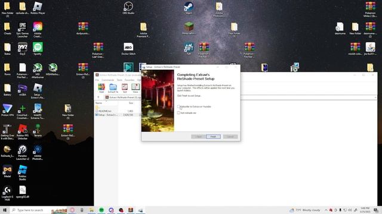This screenshot has height=214, width=382.
Task: Select parent folder row in WinRAR list
Action: tap(97, 107)
